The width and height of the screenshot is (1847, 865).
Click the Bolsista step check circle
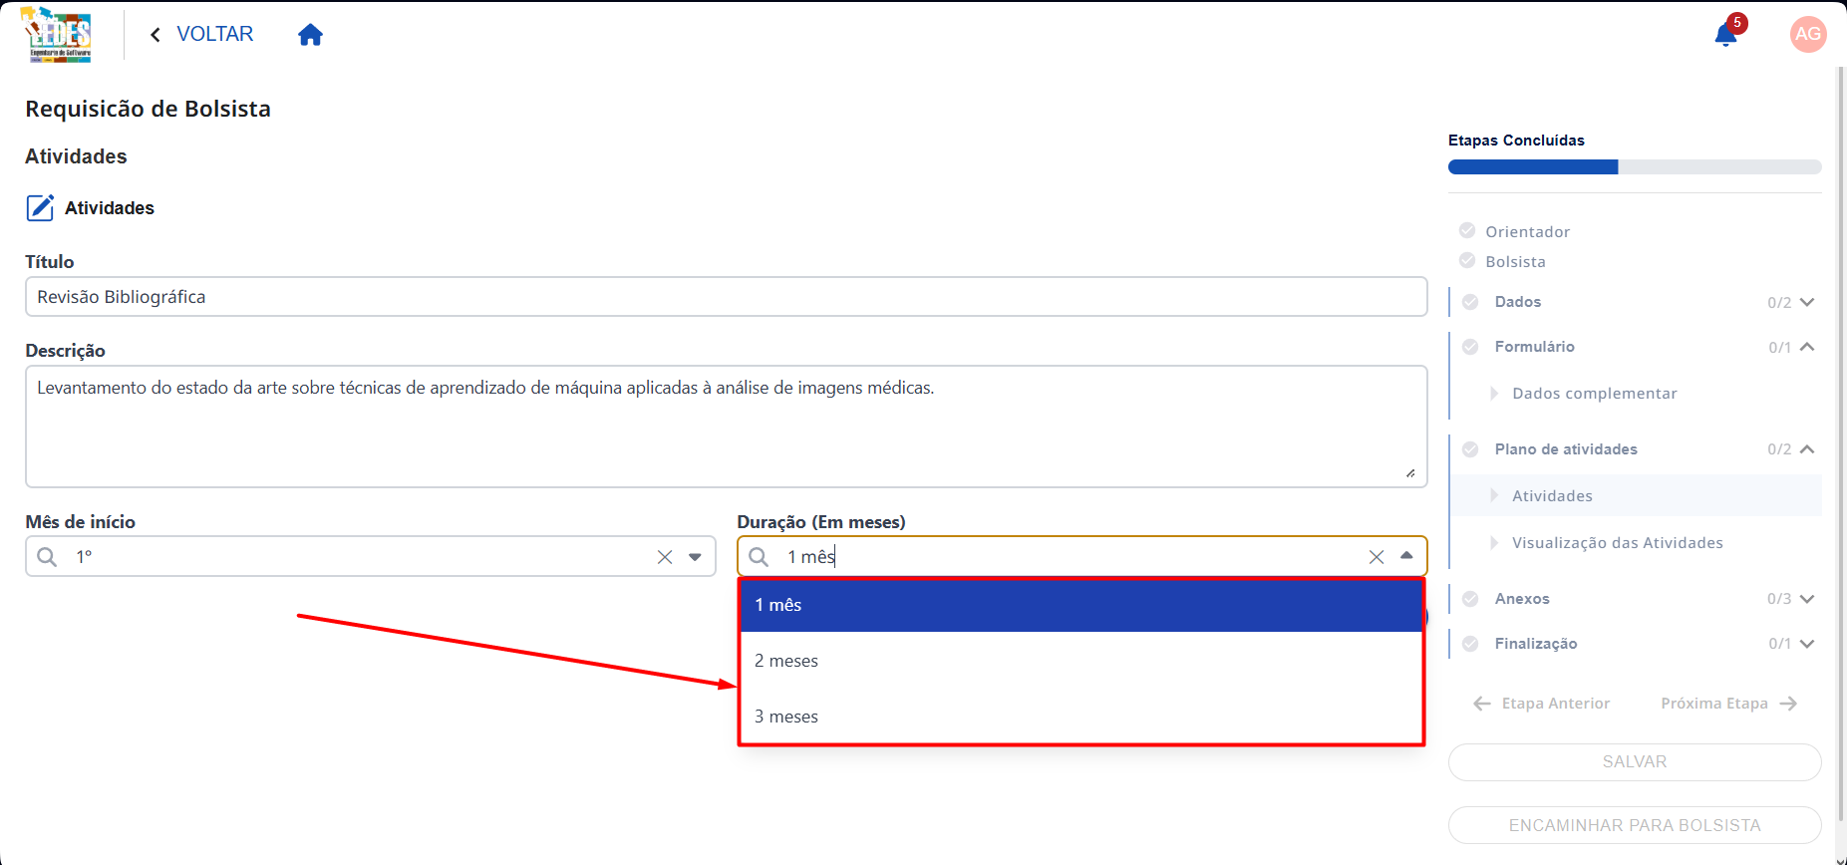point(1467,260)
